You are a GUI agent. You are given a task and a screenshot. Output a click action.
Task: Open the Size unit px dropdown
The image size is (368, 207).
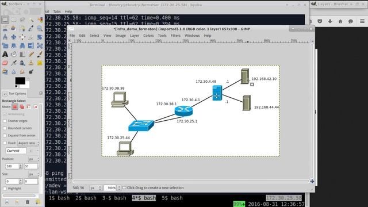click(x=33, y=174)
